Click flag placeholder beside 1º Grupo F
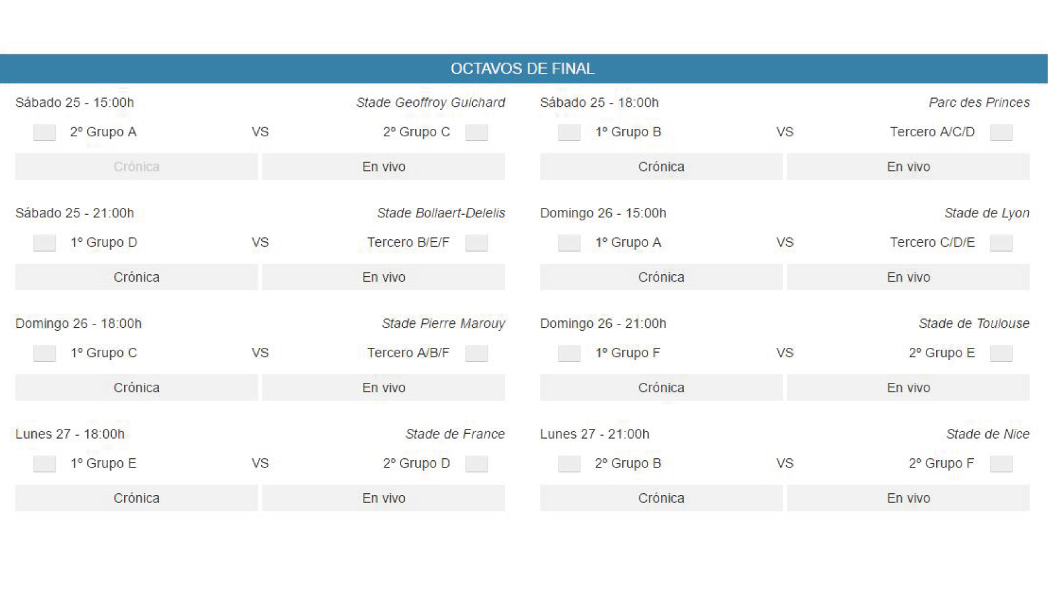Image resolution: width=1048 pixels, height=589 pixels. point(569,353)
